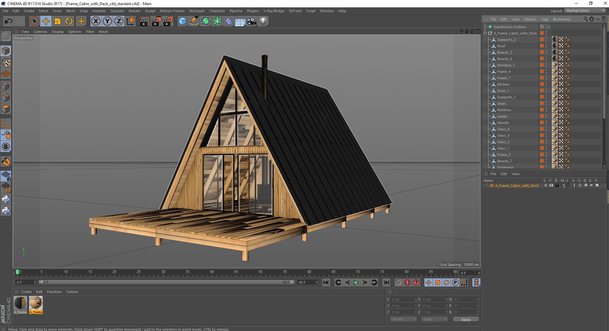Go to start of animation

tap(326, 282)
